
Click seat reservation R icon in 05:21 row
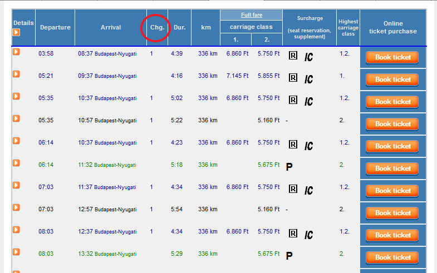click(x=293, y=78)
